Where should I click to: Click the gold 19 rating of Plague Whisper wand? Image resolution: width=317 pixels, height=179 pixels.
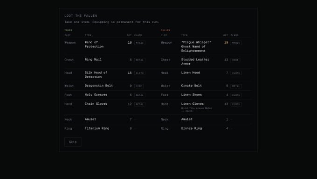(226, 42)
